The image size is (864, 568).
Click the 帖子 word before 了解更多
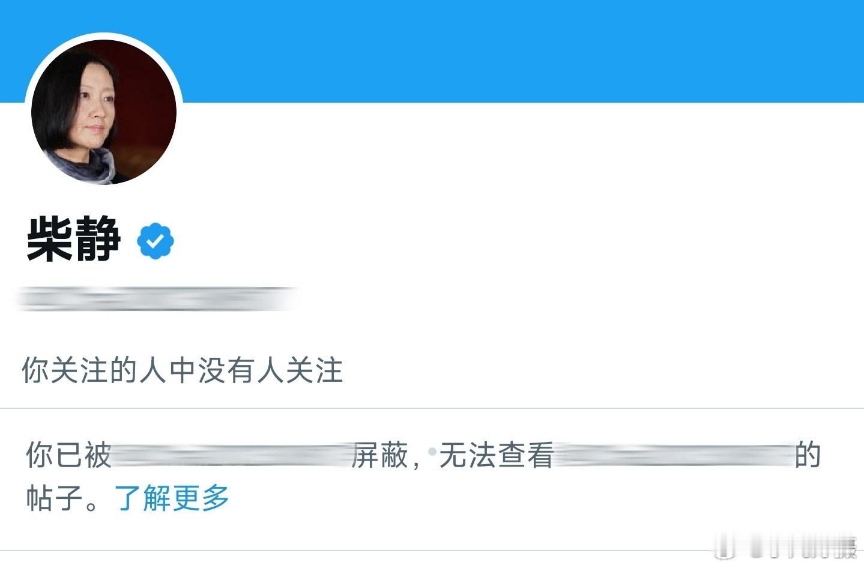click(x=54, y=498)
